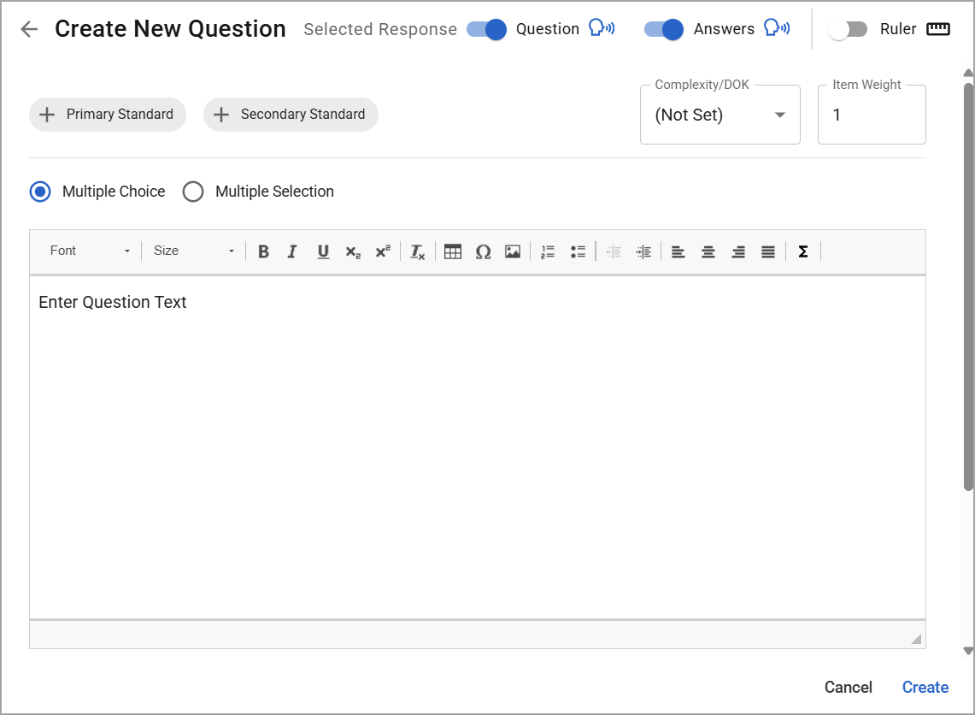Insert a numbered list
Screen dimensions: 975x715
[548, 251]
